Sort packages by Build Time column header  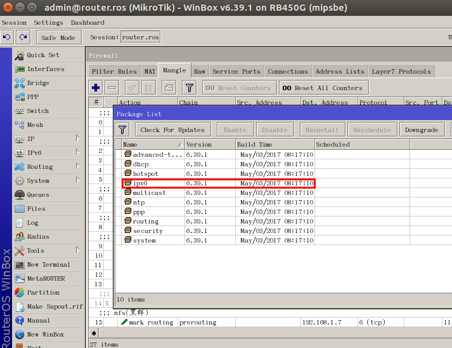pyautogui.click(x=275, y=144)
